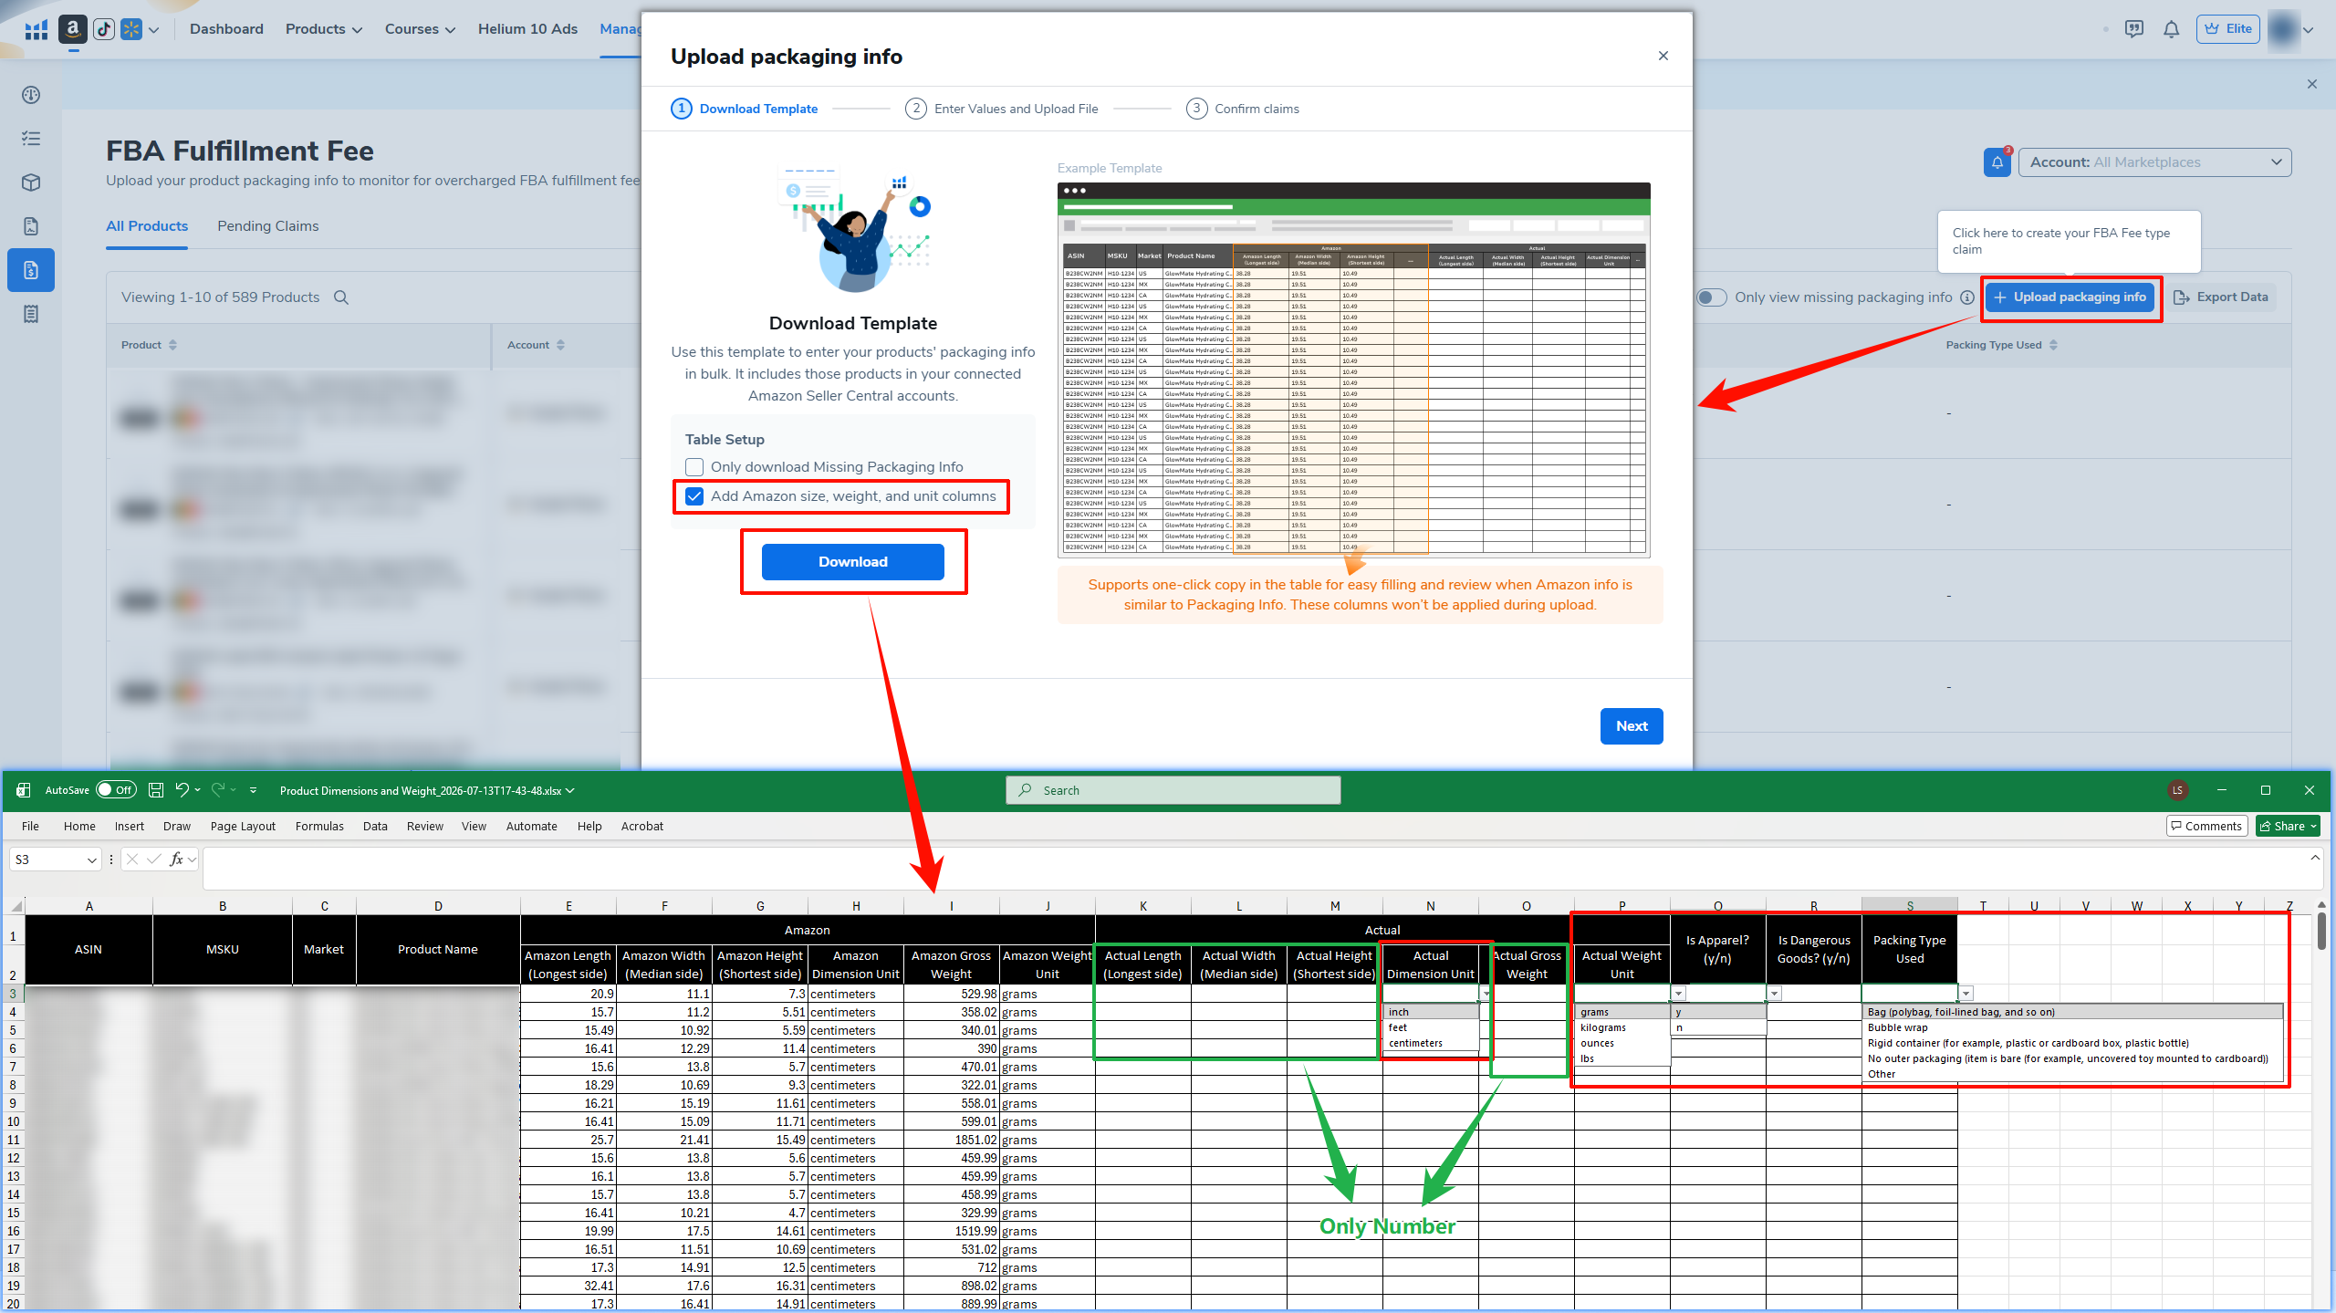Open the Excel Name Box dropdown arrow

(91, 860)
